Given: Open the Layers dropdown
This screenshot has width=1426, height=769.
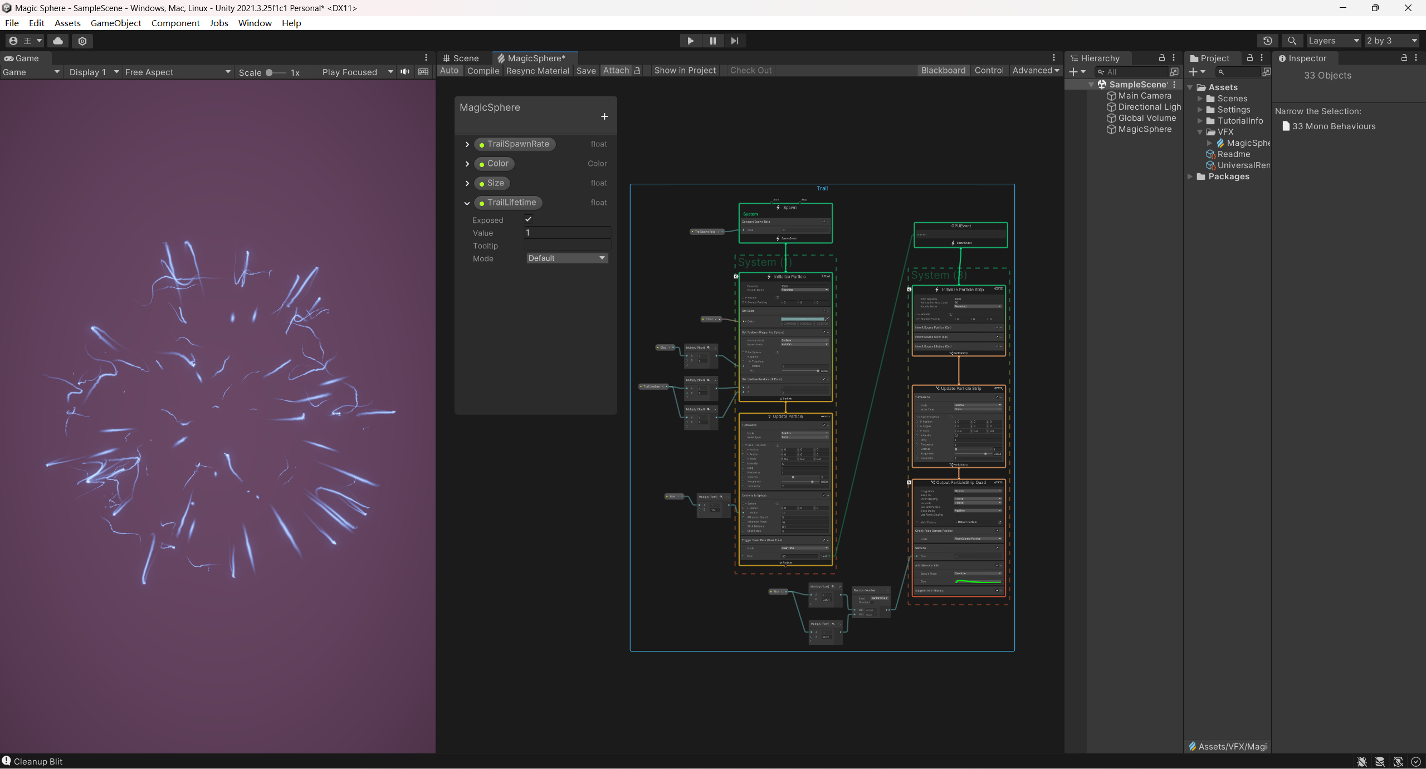Looking at the screenshot, I should 1333,41.
